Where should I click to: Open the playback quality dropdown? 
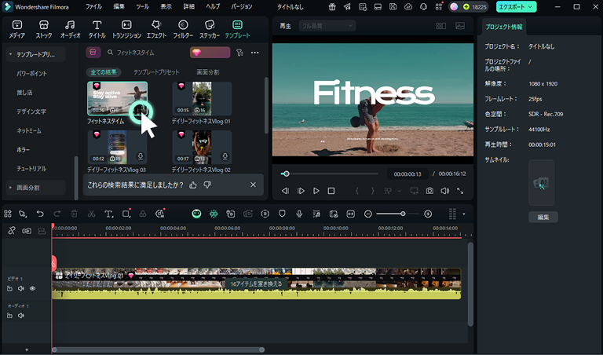(327, 26)
